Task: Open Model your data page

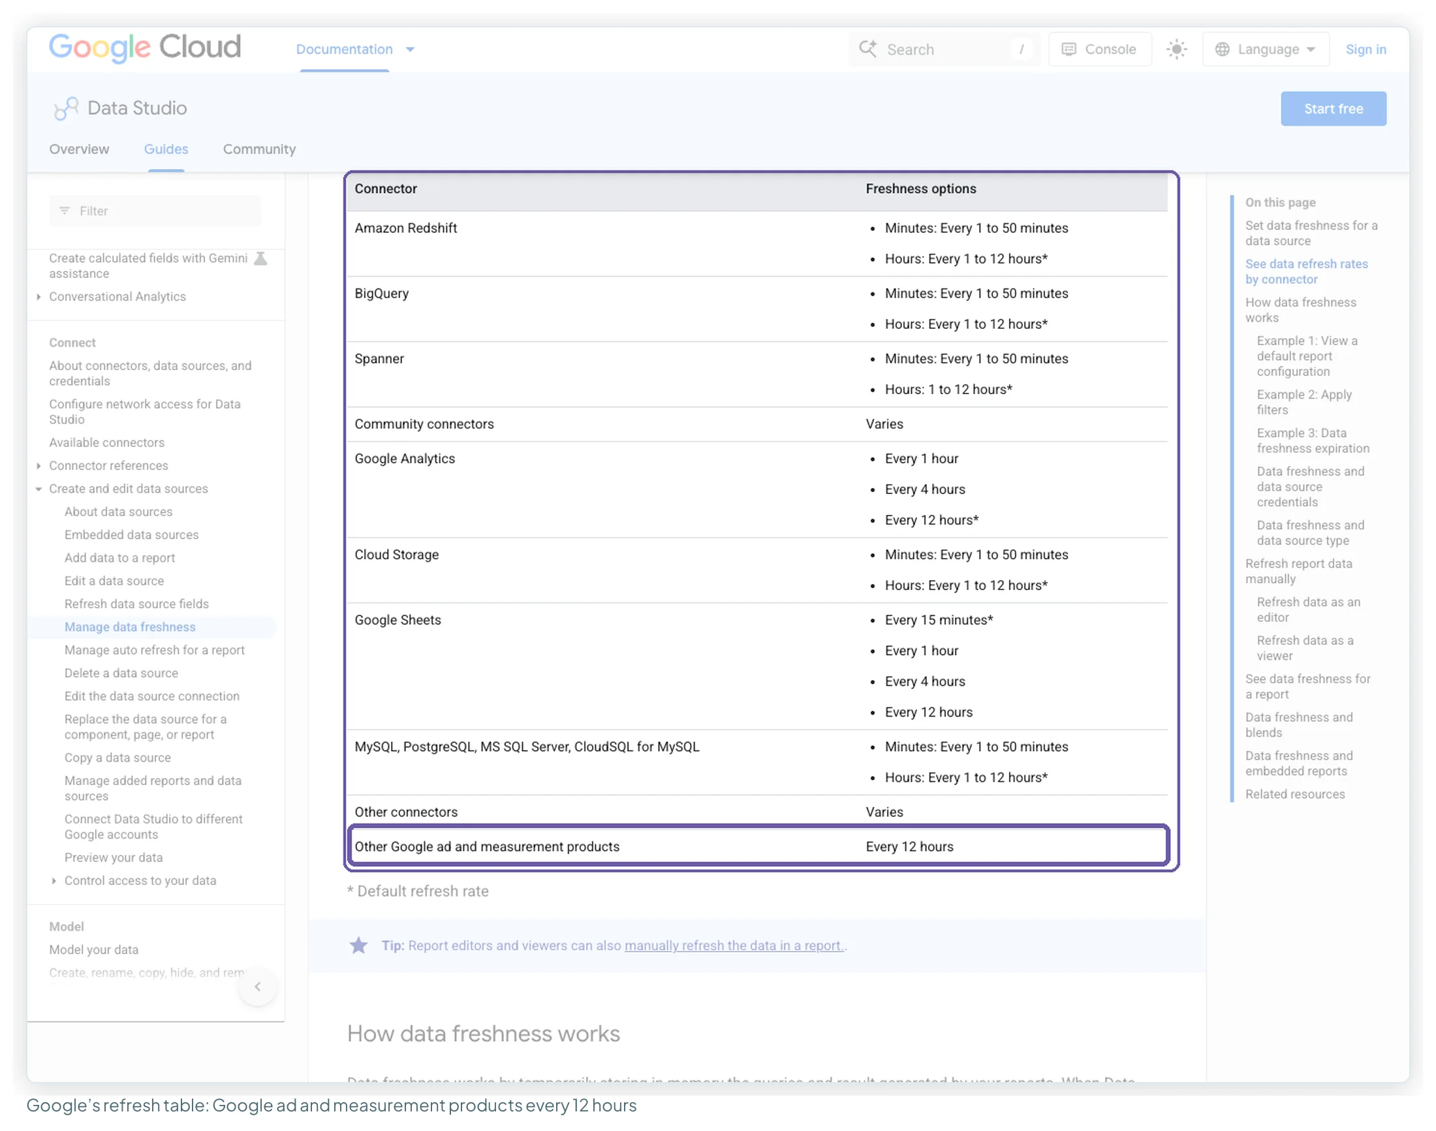Action: point(93,949)
